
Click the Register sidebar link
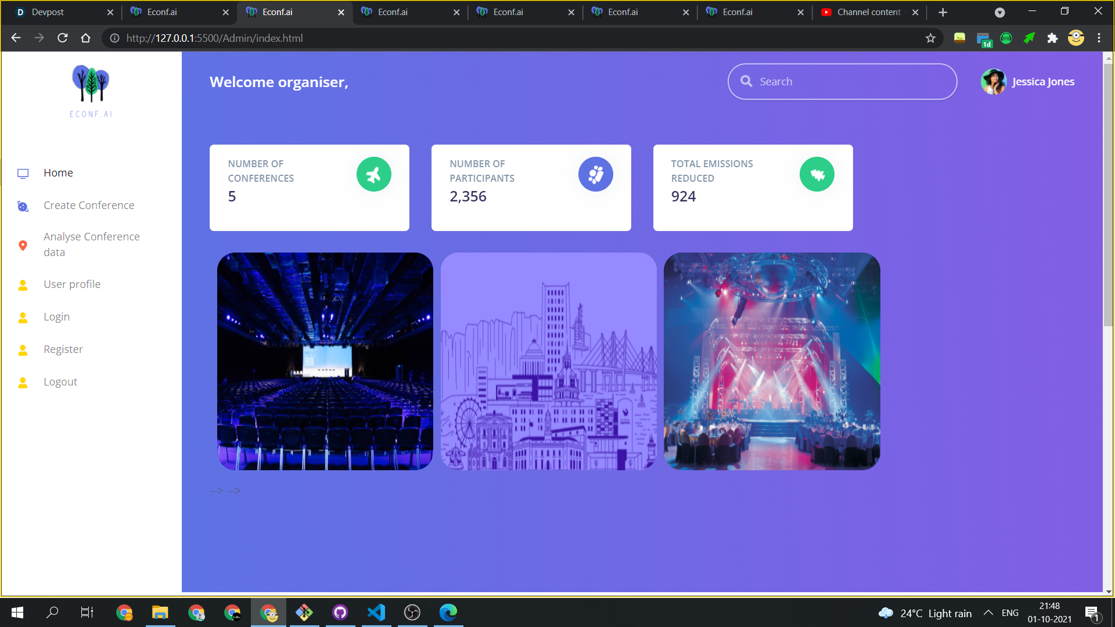[63, 349]
